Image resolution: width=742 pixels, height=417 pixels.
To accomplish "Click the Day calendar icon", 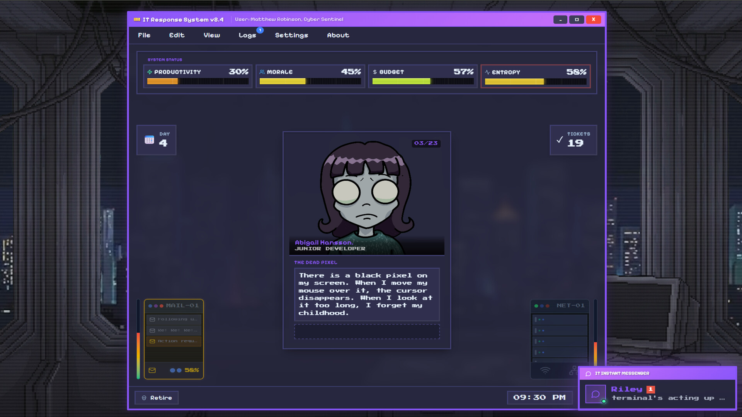I will point(149,140).
